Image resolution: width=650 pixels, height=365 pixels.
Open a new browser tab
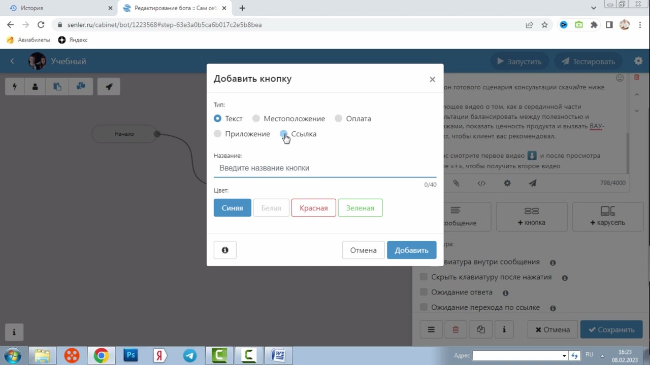242,8
